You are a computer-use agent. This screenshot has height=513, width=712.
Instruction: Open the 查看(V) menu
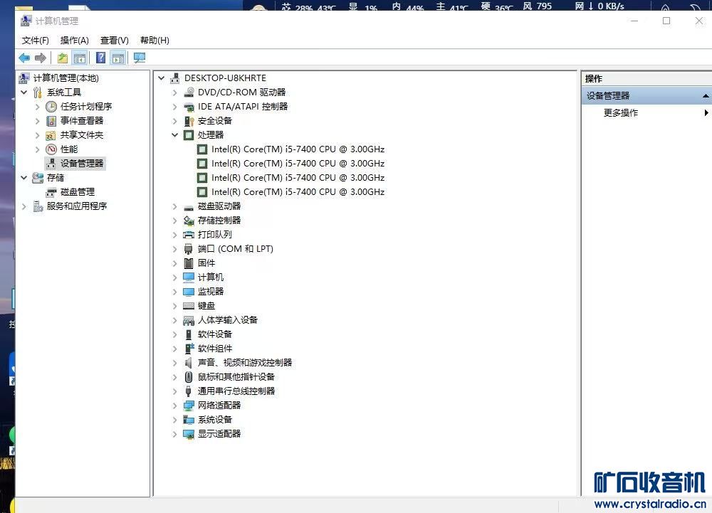point(115,41)
